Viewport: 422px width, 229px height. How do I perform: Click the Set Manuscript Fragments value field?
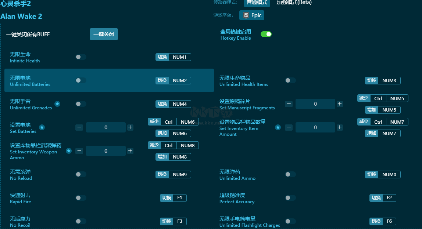pos(315,104)
